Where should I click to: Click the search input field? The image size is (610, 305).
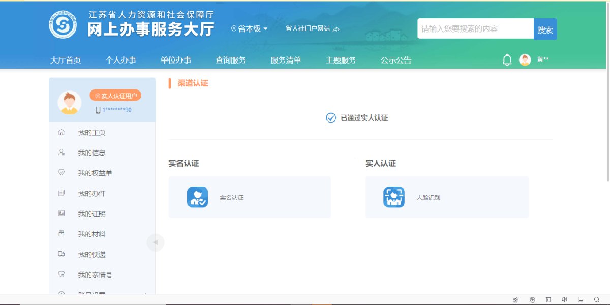coord(475,29)
